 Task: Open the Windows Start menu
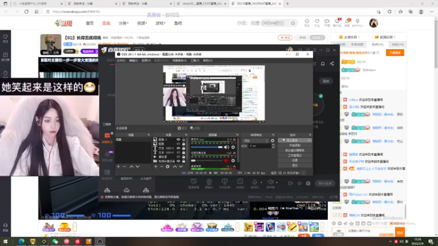click(x=5, y=241)
